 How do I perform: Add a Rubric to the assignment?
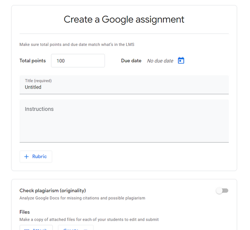click(x=36, y=157)
